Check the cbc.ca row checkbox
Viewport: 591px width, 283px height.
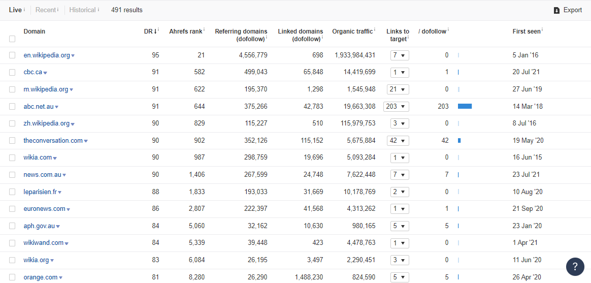click(x=12, y=72)
